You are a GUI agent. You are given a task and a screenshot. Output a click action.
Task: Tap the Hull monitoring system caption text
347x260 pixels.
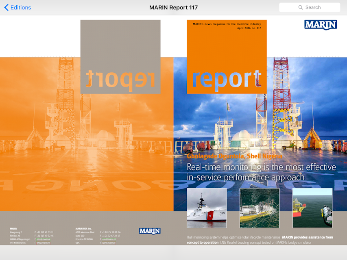click(233, 237)
